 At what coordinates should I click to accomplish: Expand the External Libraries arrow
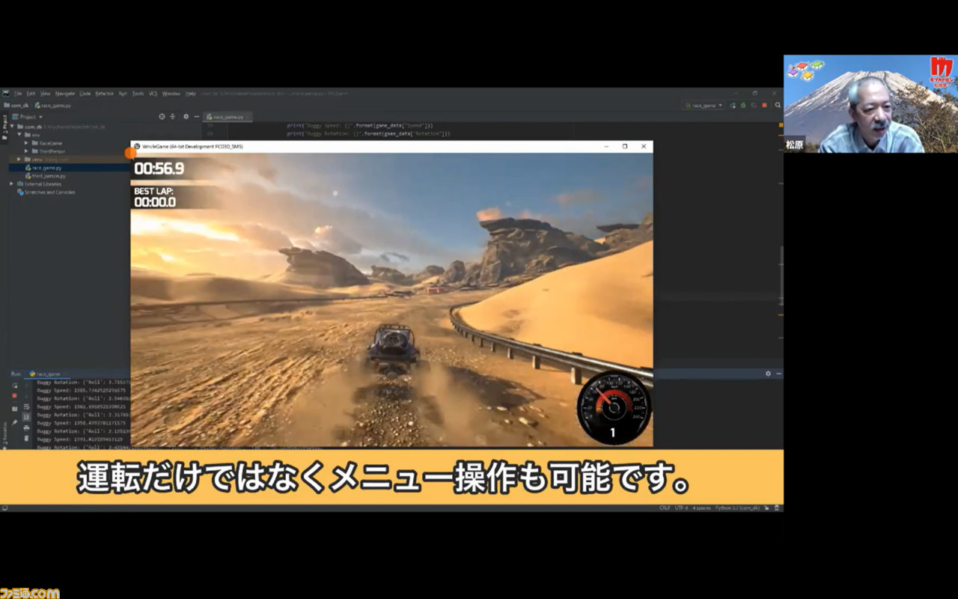point(12,183)
